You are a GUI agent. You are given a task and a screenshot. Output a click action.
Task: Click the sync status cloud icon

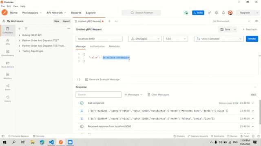186,13
